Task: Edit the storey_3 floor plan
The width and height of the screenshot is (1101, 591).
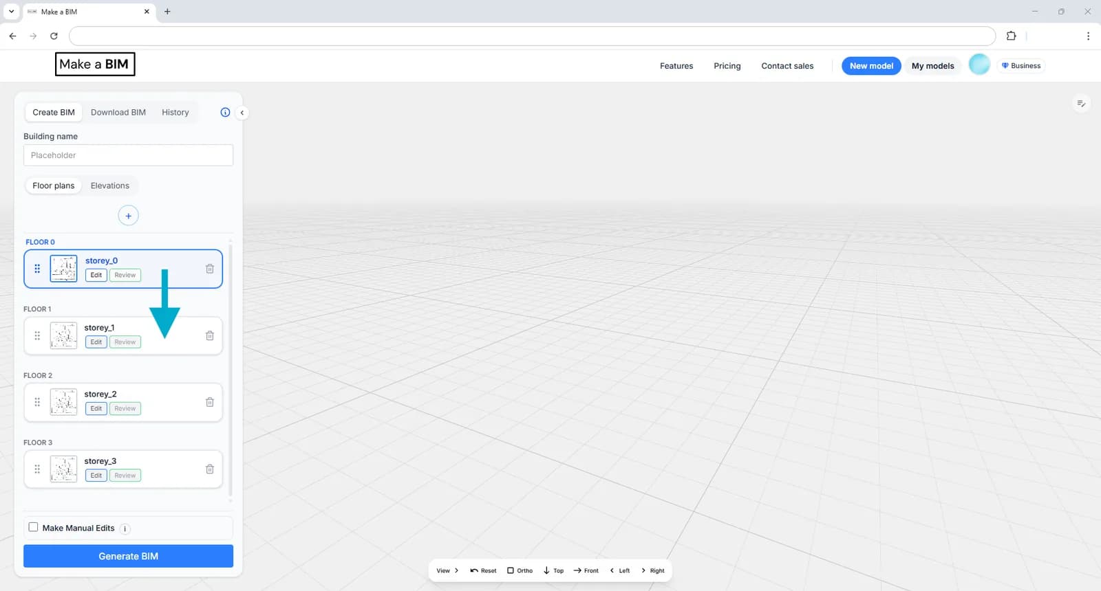Action: click(96, 476)
